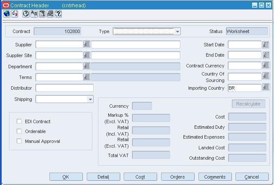The height and width of the screenshot is (185, 274).
Task: Click the Retail (Incl. VAT) field
Action: (151, 130)
